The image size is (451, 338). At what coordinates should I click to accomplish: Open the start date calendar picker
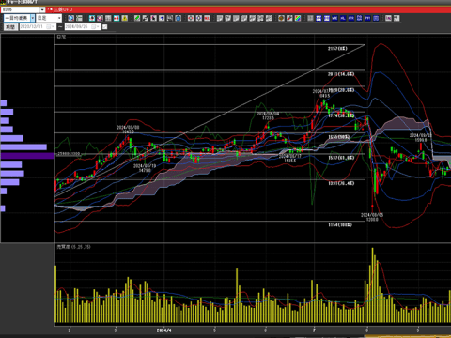(x=49, y=26)
